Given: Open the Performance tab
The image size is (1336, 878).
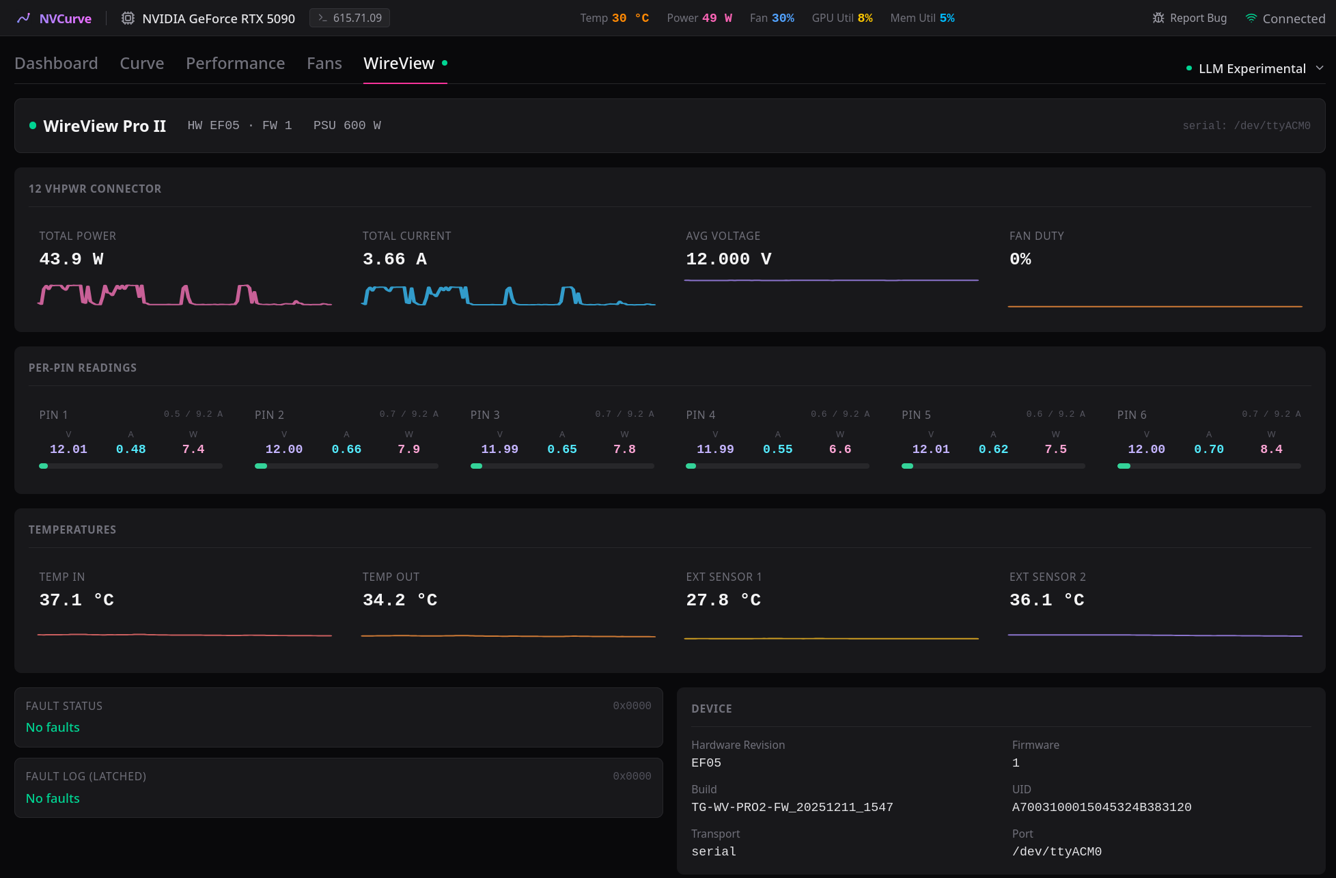Looking at the screenshot, I should (x=236, y=64).
